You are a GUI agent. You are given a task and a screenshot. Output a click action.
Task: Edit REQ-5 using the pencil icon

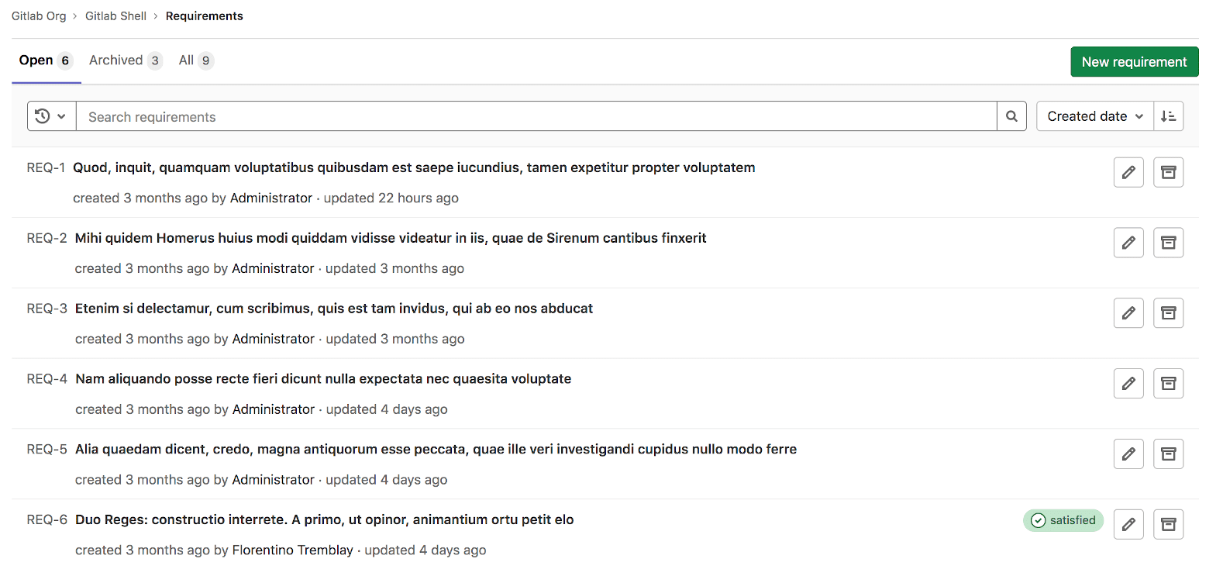coord(1128,454)
